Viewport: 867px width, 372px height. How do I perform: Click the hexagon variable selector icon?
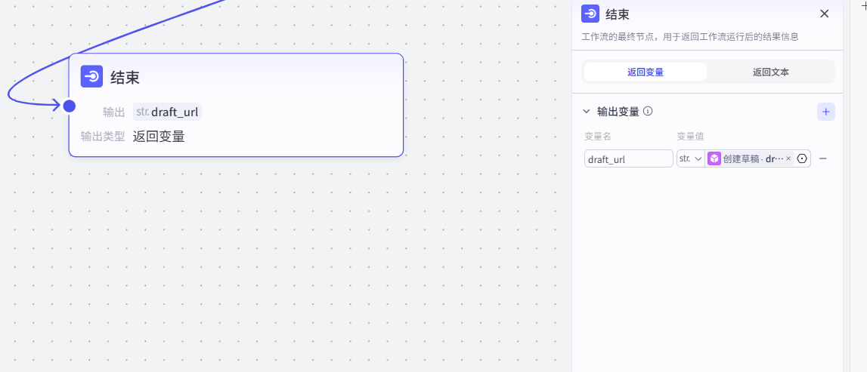pyautogui.click(x=802, y=158)
